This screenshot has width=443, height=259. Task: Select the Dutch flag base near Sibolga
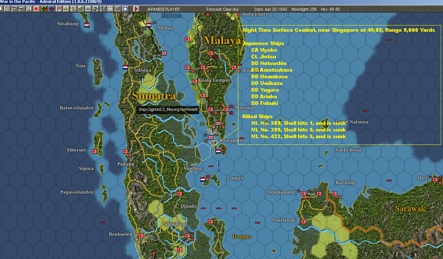tap(125, 68)
